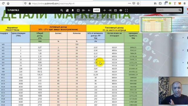Select the M1 row label
This screenshot has width=188, height=106.
pyautogui.click(x=3, y=47)
